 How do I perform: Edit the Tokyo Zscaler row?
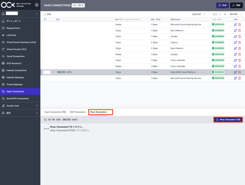click(x=235, y=37)
